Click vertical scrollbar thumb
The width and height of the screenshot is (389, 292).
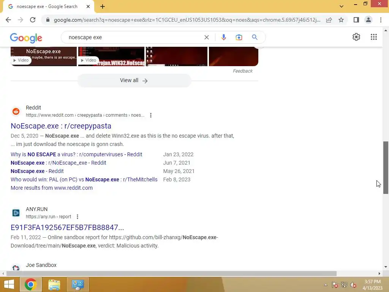(x=386, y=168)
